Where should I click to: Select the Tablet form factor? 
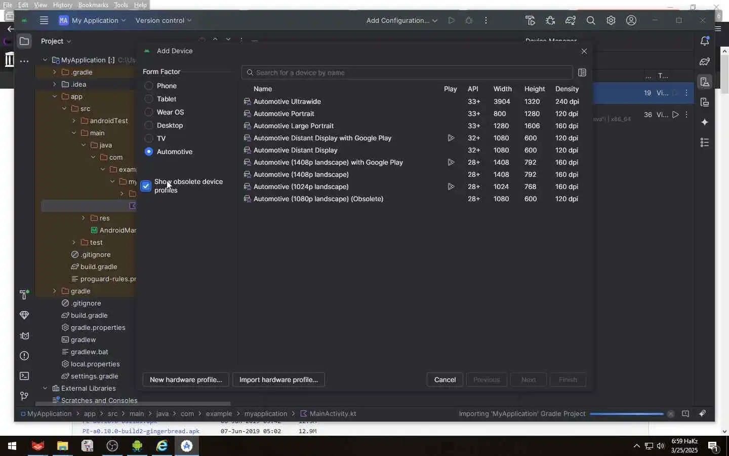(160, 99)
